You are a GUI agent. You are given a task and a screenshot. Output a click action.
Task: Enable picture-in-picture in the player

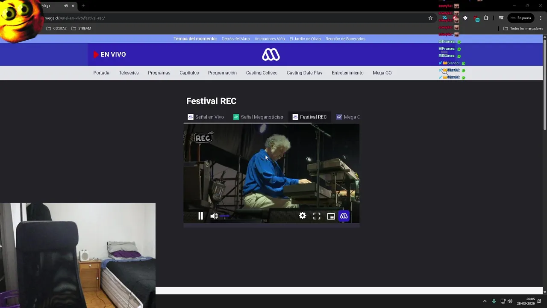[x=331, y=216]
